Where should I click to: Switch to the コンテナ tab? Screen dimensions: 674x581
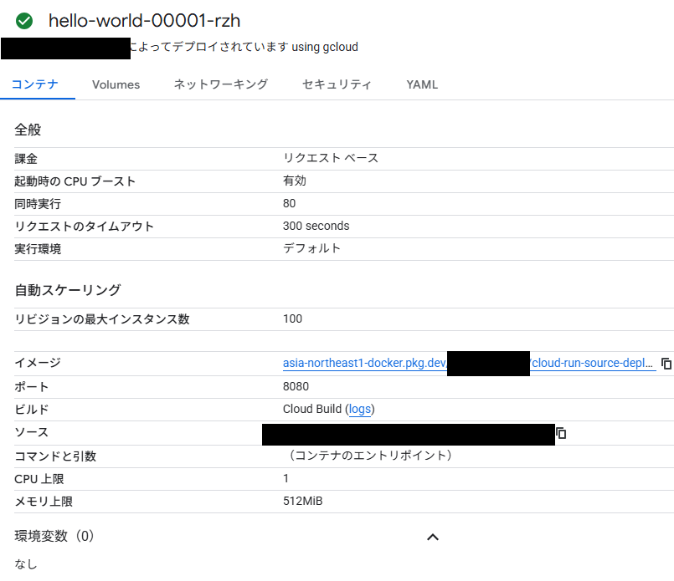point(34,84)
